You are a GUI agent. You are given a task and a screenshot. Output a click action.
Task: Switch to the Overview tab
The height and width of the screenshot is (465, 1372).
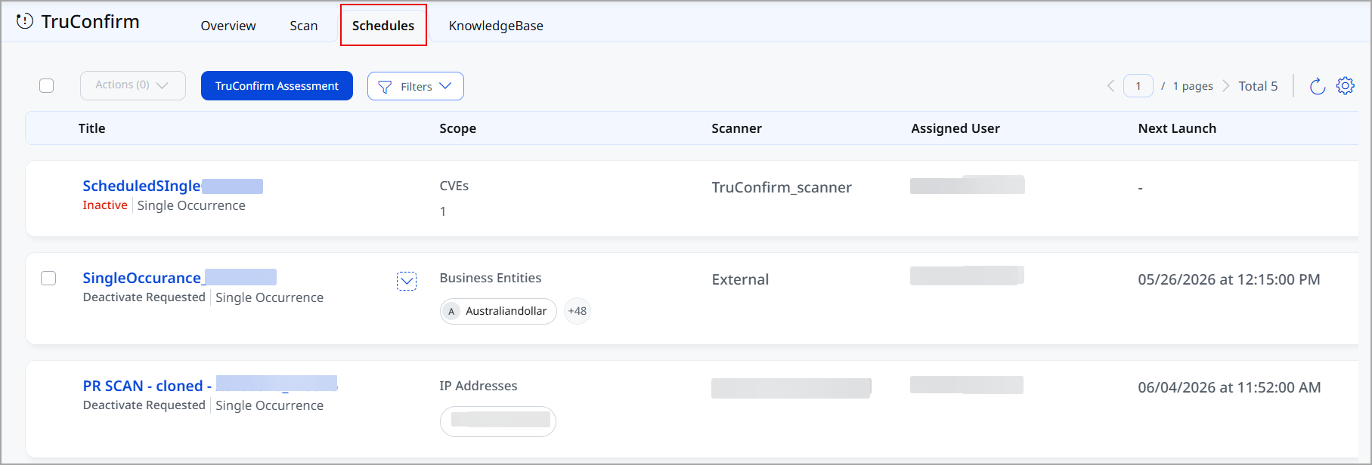click(228, 26)
